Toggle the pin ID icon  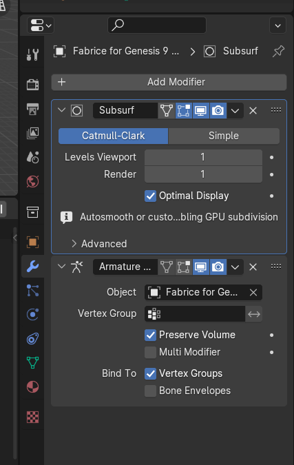[x=278, y=51]
